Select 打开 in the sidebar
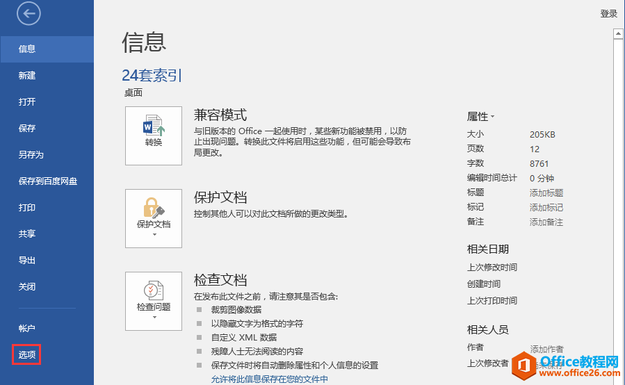The height and width of the screenshot is (385, 625). tap(27, 101)
